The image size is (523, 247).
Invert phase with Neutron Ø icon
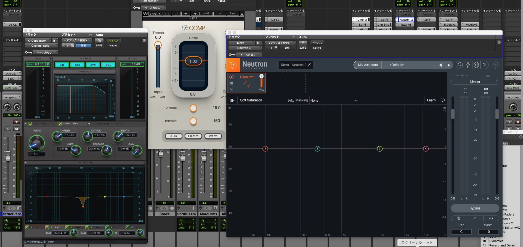pos(475,218)
